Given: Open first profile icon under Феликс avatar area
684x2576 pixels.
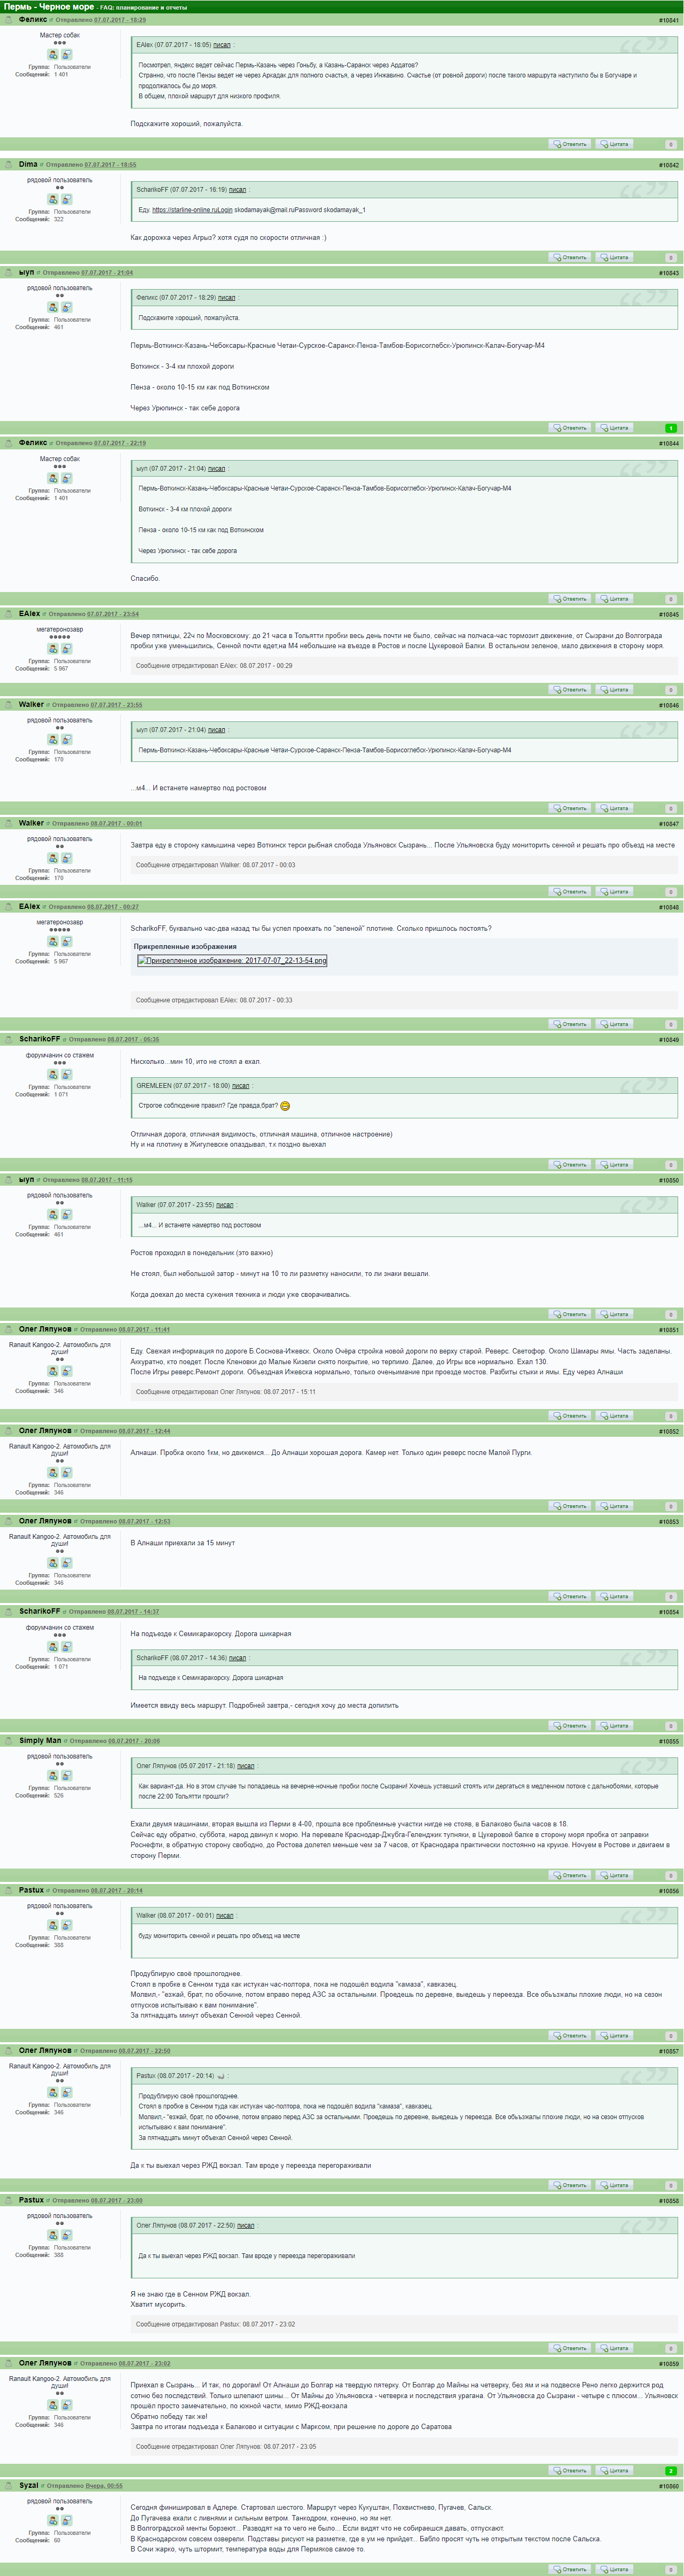Looking at the screenshot, I should [x=53, y=55].
